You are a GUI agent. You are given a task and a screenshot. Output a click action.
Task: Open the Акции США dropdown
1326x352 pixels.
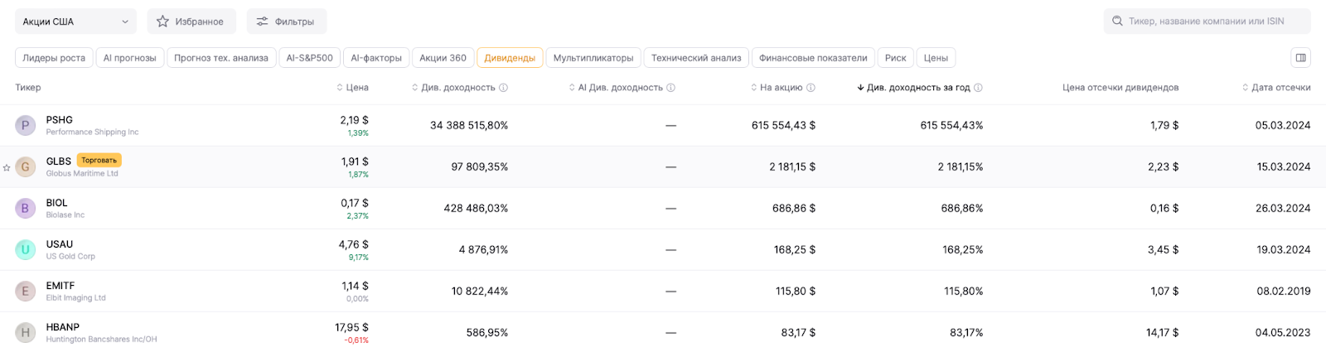75,22
